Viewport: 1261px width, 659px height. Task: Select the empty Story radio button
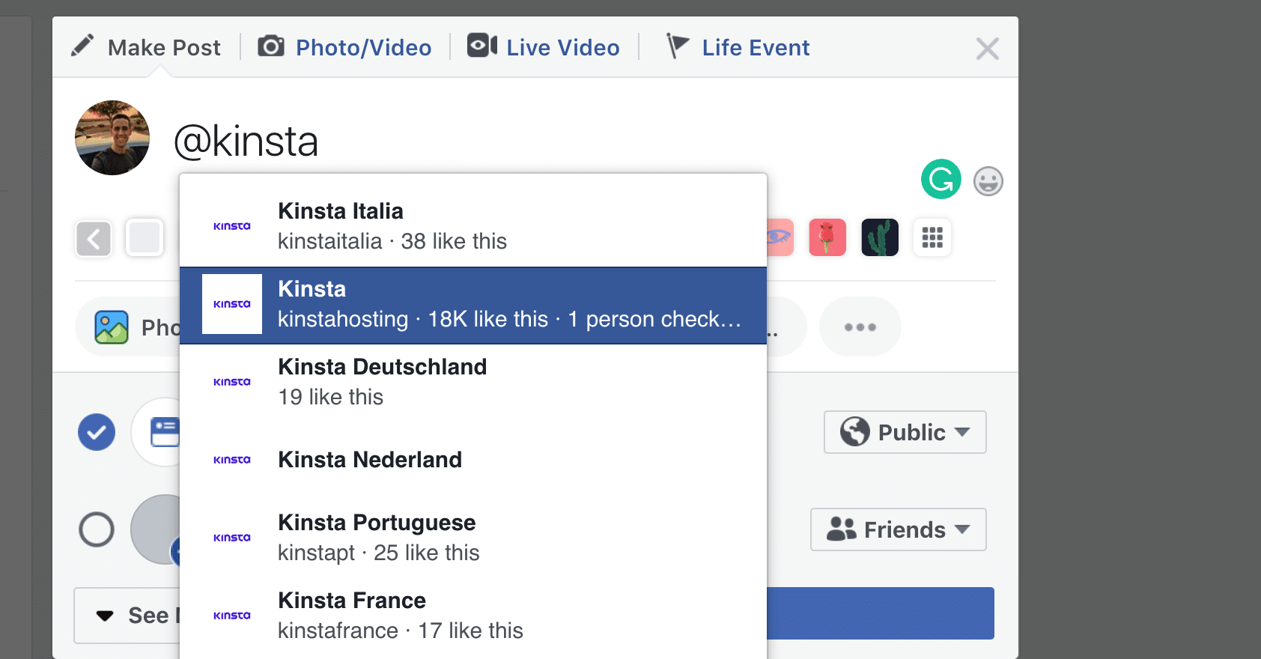coord(96,529)
